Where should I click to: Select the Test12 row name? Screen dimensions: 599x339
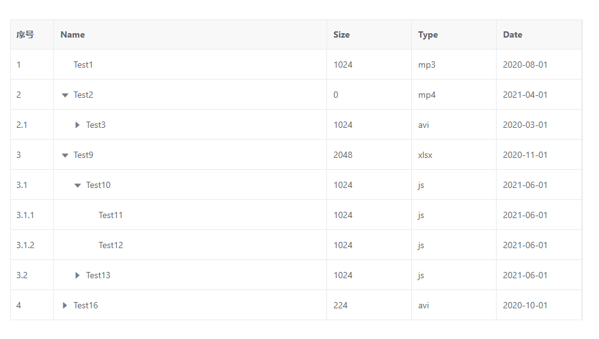111,246
